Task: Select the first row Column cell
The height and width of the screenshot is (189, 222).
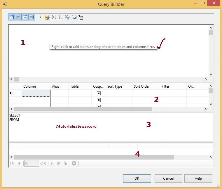Action: tap(36, 93)
